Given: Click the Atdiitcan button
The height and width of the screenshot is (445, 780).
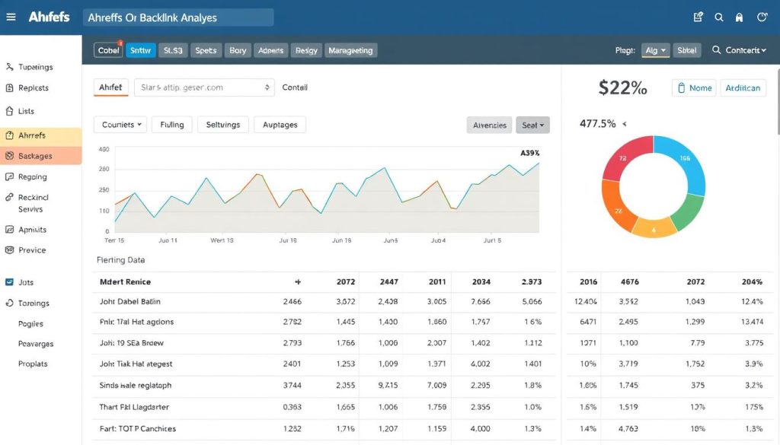Looking at the screenshot, I should tap(743, 88).
